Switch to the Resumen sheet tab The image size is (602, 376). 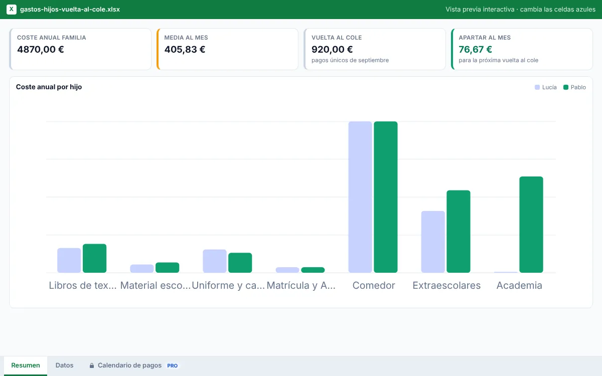26,365
